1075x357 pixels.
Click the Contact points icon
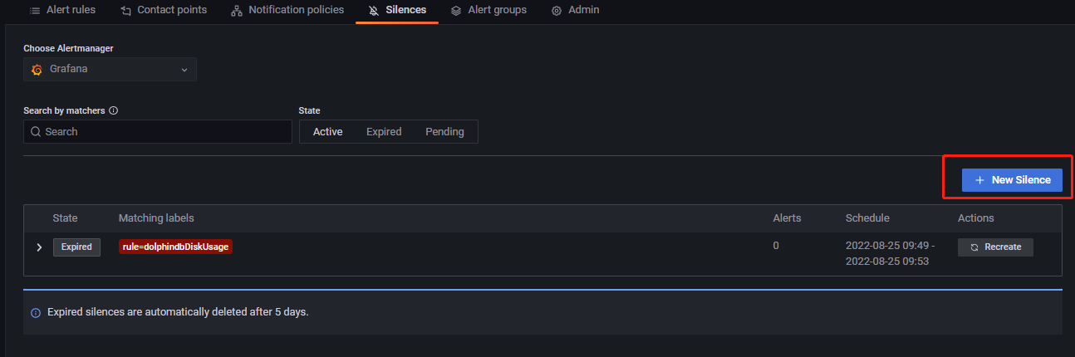[125, 11]
